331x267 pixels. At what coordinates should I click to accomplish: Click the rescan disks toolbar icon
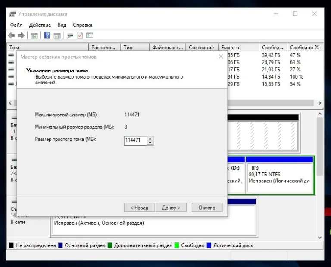point(70,35)
